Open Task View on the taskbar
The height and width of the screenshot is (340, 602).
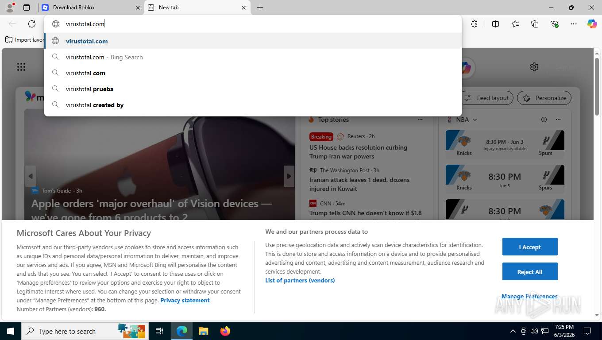tap(159, 331)
